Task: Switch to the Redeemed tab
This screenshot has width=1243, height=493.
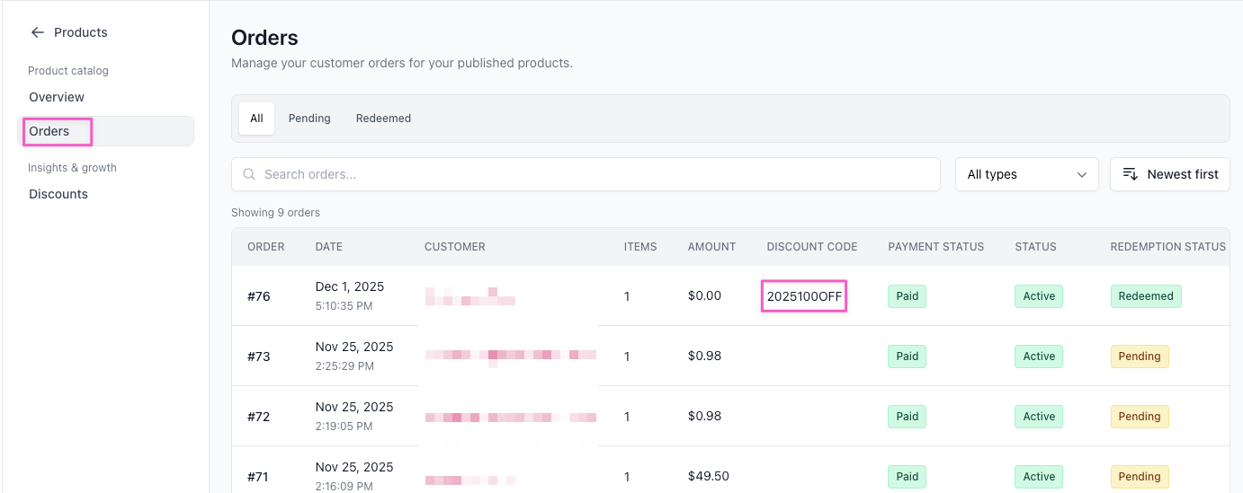Action: 383,119
